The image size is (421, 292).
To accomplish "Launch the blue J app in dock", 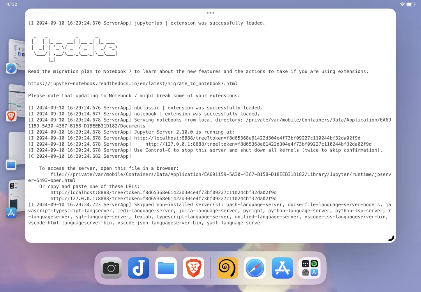I will pyautogui.click(x=138, y=268).
